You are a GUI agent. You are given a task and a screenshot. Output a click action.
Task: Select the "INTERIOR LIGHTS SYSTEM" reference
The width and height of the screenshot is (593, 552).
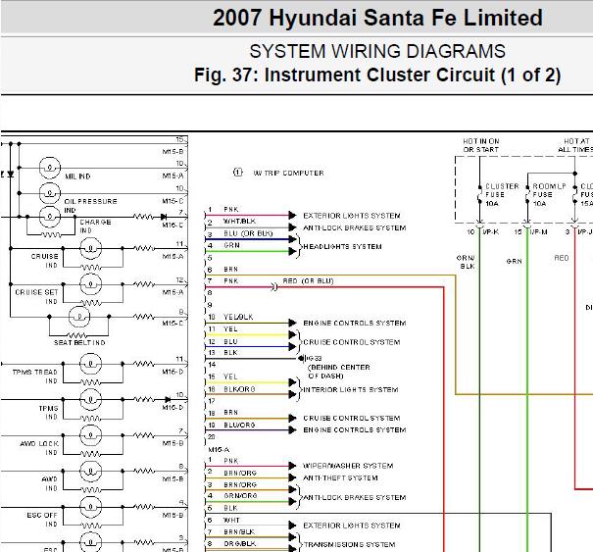[351, 389]
